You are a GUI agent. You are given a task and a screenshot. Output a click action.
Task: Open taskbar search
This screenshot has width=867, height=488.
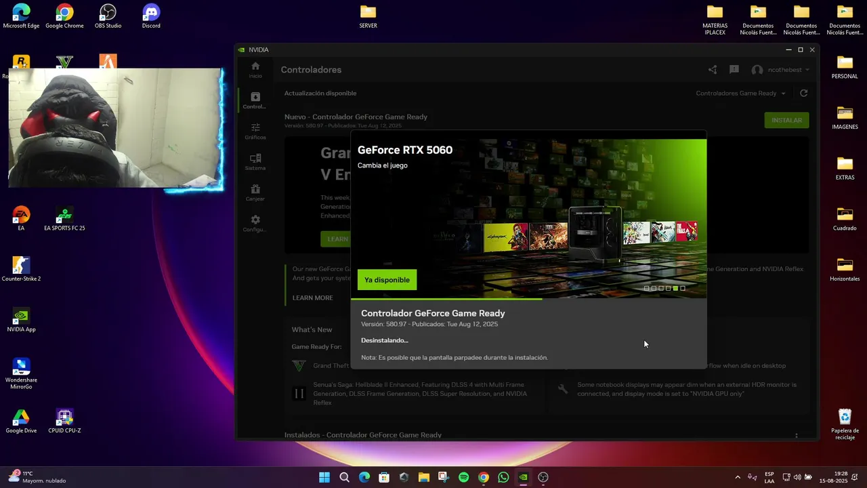pyautogui.click(x=344, y=477)
